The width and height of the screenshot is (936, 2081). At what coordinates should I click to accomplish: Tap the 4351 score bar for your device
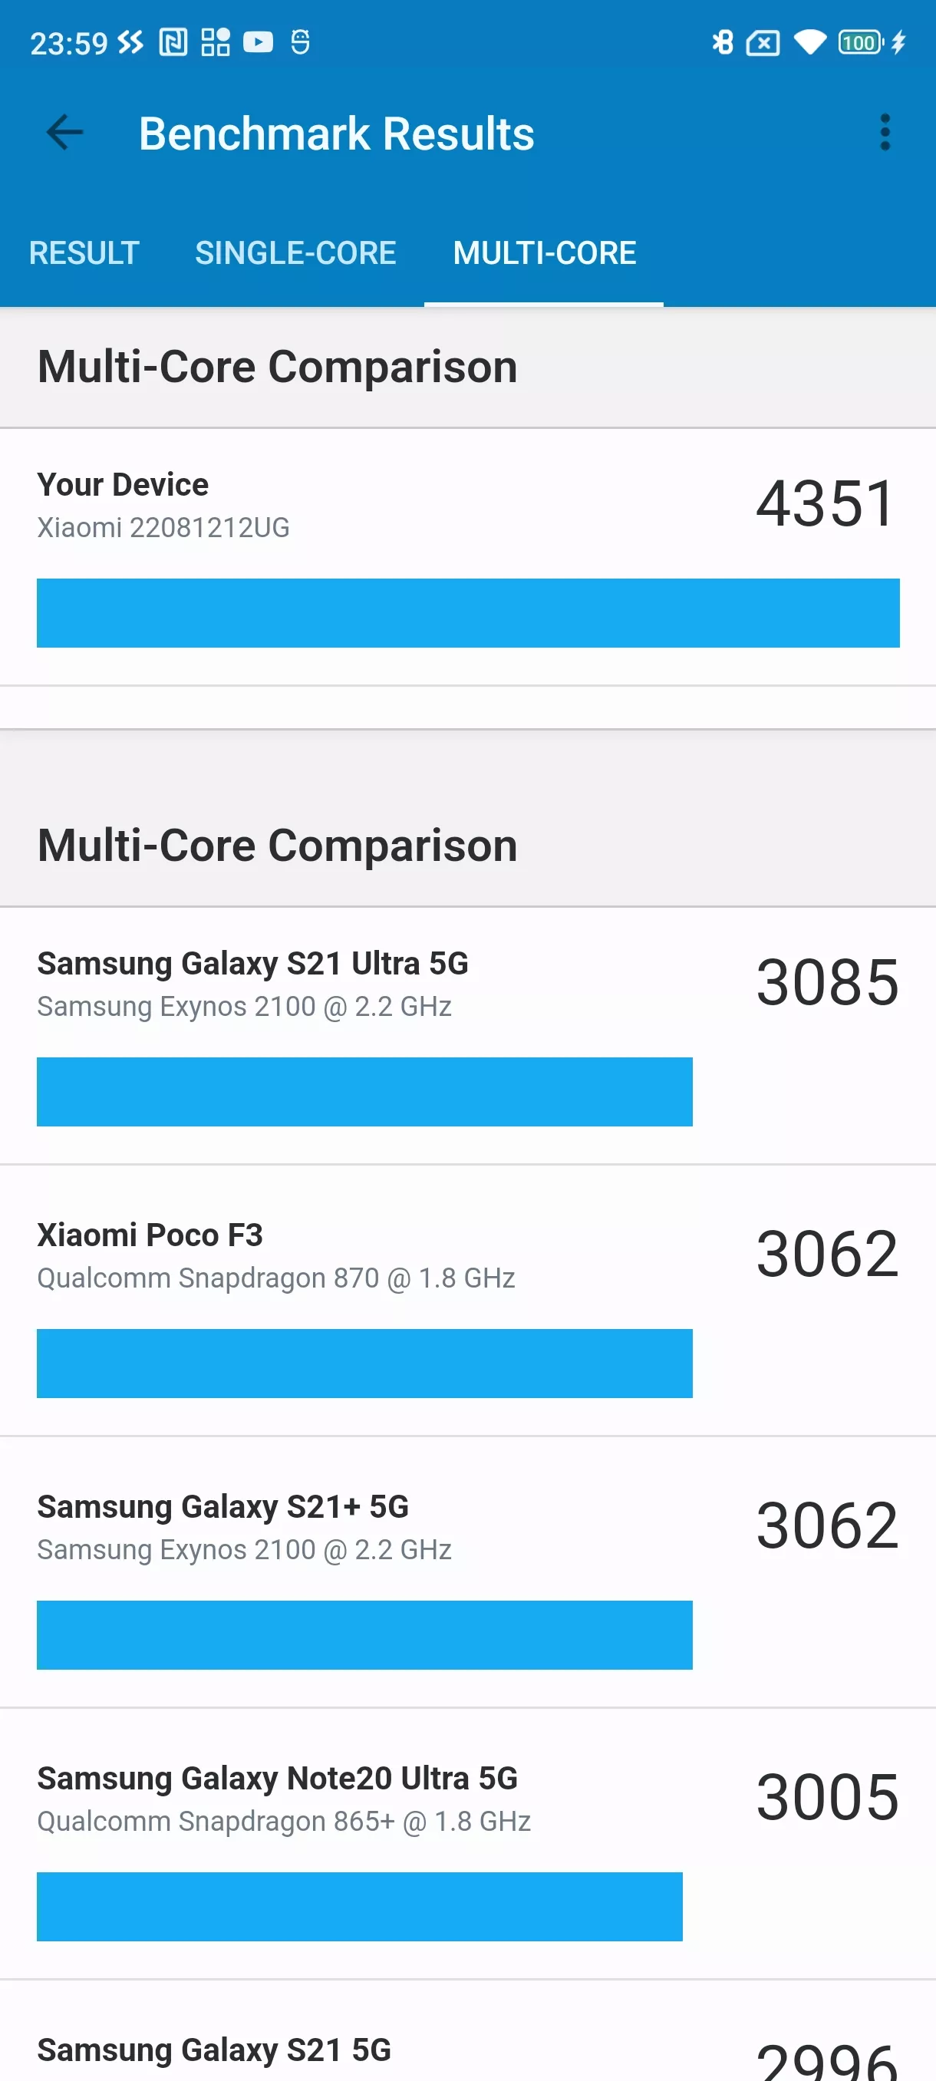[x=467, y=612]
